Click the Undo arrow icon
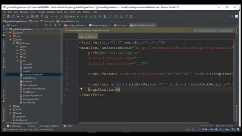 tap(18, 17)
